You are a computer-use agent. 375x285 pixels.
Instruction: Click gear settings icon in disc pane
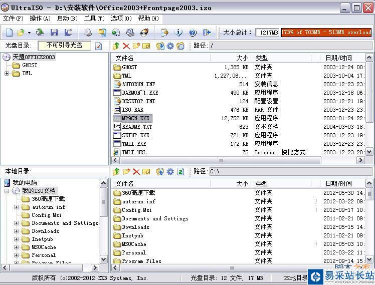click(x=170, y=46)
